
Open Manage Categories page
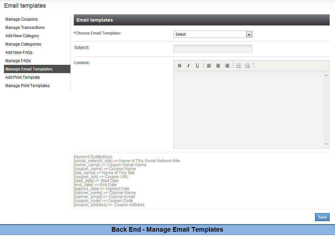pyautogui.click(x=23, y=44)
